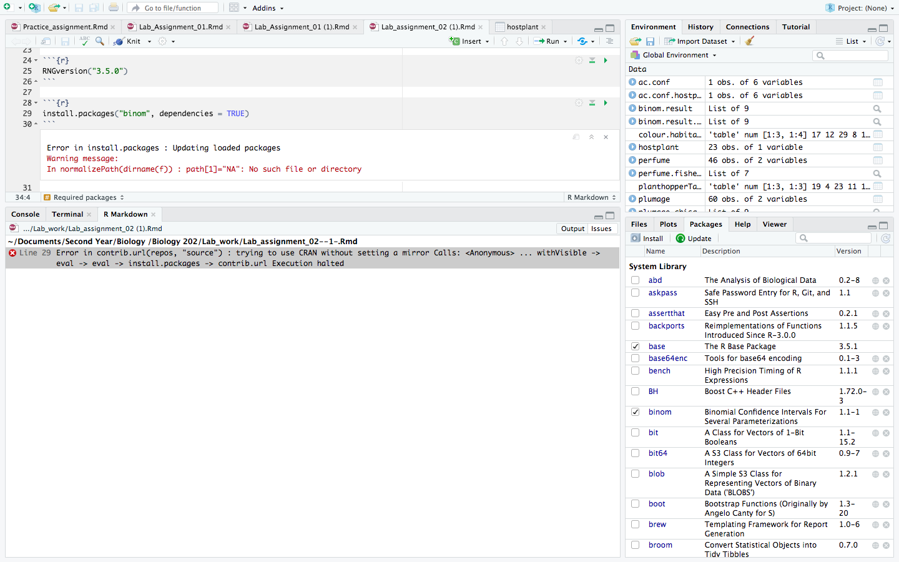899x562 pixels.
Task: Run the RNGversion chunk with its play icon
Action: pyautogui.click(x=606, y=61)
